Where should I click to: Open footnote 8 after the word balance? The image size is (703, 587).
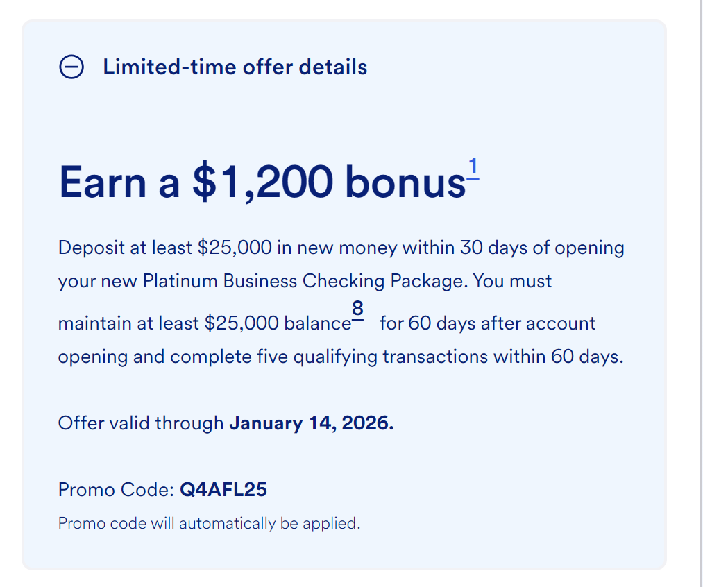tap(357, 309)
